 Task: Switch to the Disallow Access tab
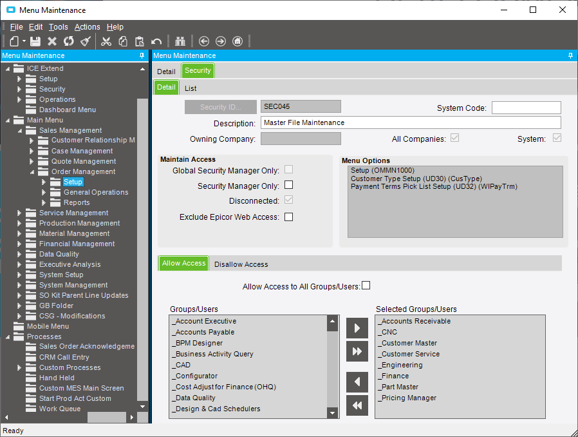241,264
